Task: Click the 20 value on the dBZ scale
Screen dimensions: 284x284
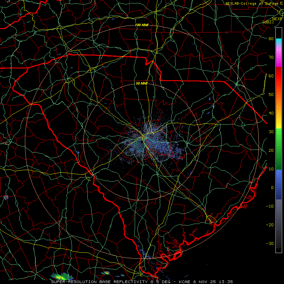Action: coord(271,151)
